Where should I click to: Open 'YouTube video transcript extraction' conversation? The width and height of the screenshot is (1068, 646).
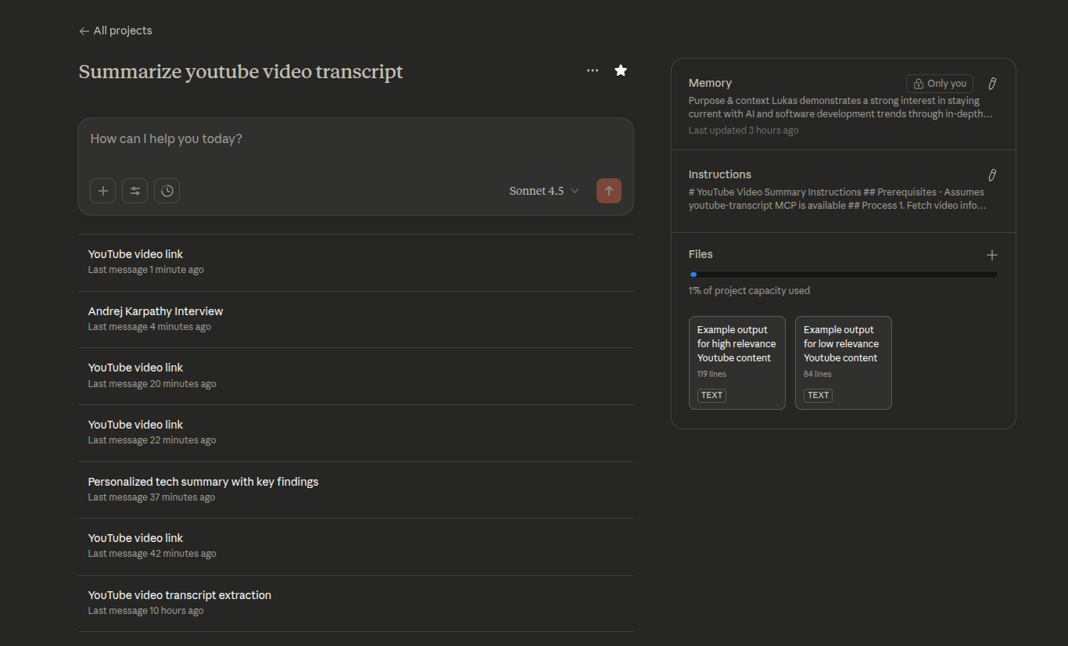click(180, 595)
